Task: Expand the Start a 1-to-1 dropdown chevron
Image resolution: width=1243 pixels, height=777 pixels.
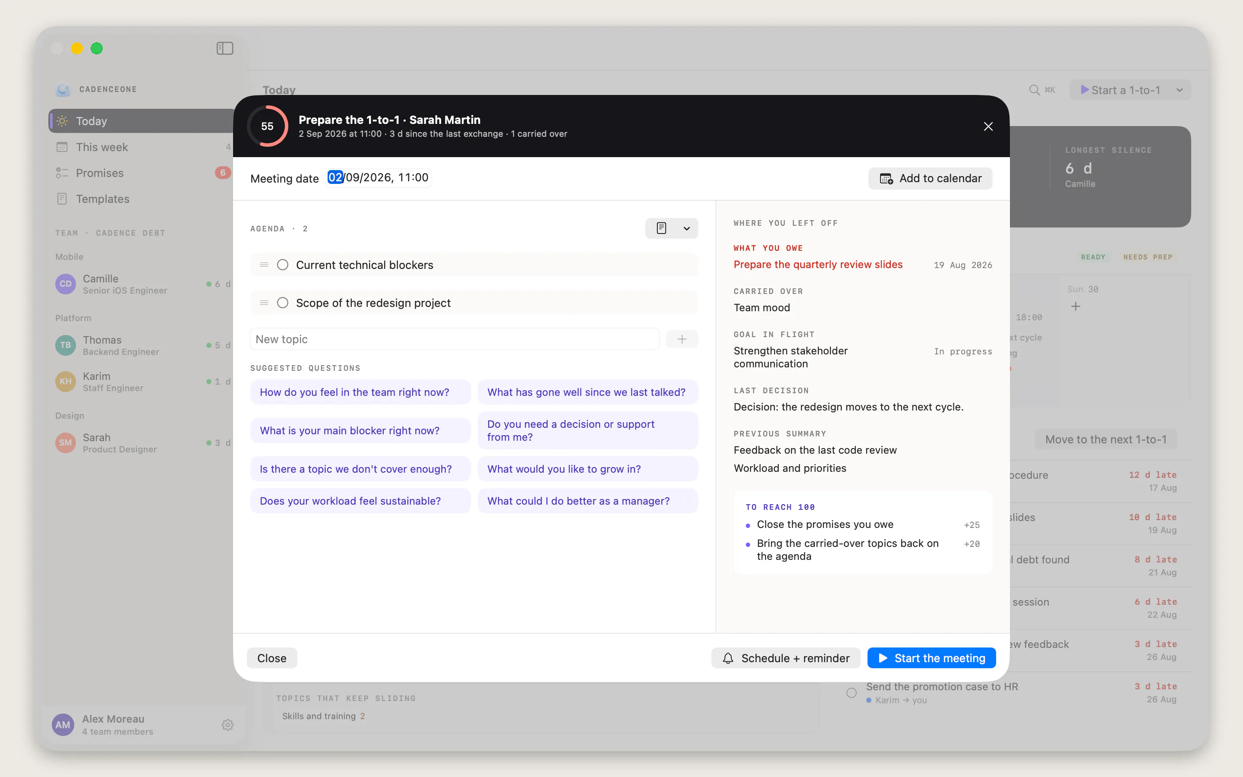Action: tap(1180, 91)
